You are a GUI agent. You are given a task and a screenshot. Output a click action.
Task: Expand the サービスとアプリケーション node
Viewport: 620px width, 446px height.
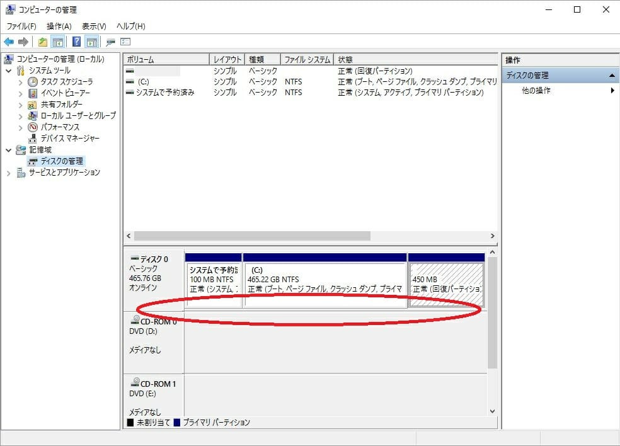[9, 173]
